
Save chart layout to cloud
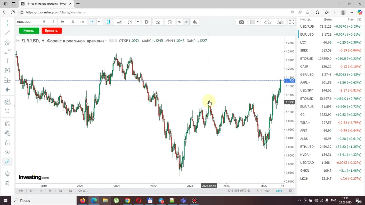tap(280, 22)
